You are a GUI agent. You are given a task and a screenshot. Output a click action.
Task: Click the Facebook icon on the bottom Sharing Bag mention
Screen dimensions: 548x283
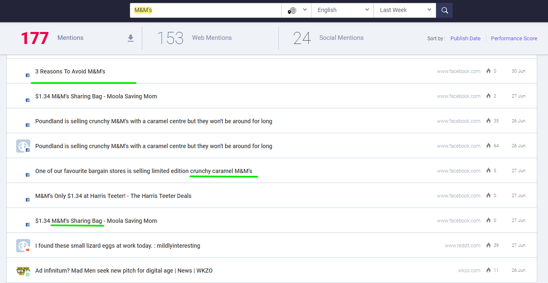click(27, 224)
